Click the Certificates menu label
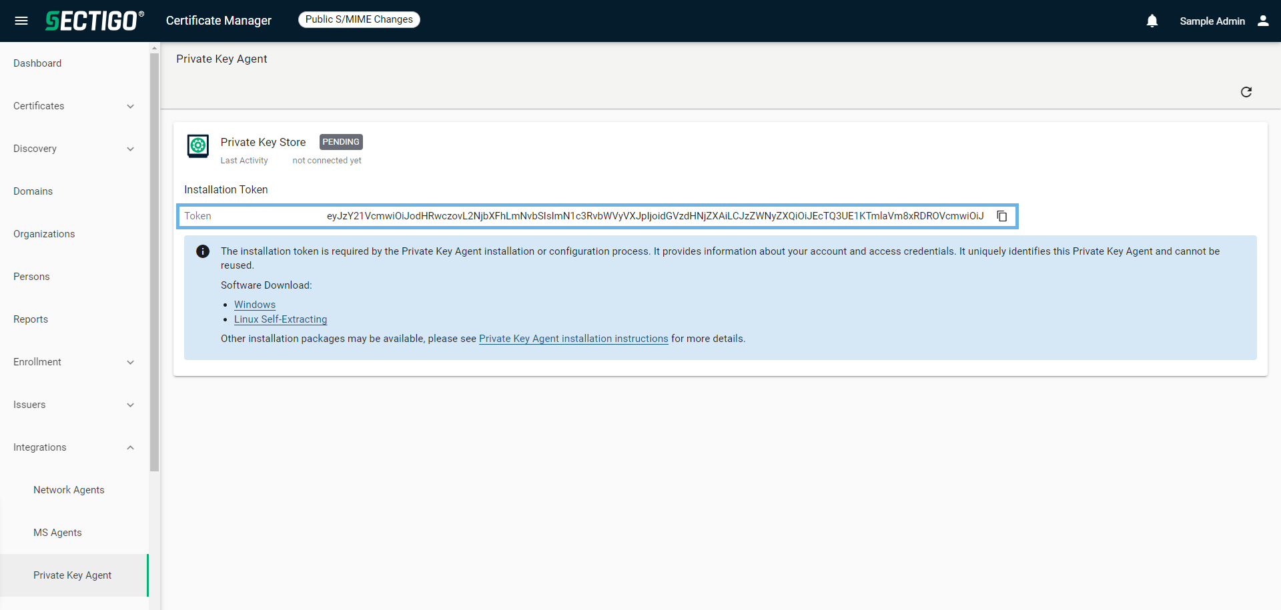Screen dimensions: 1281x610 (x=39, y=106)
